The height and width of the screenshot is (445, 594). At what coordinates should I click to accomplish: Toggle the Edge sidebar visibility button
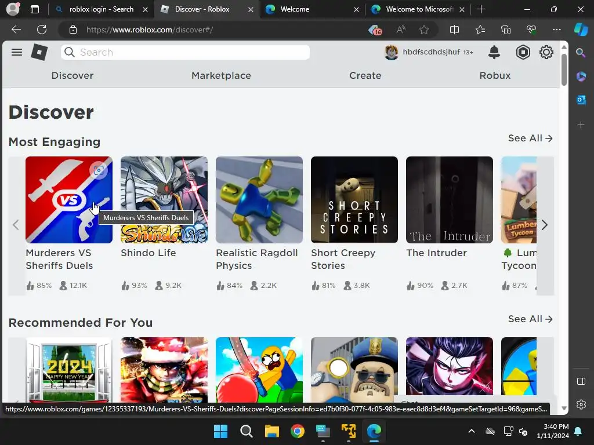pyautogui.click(x=581, y=381)
